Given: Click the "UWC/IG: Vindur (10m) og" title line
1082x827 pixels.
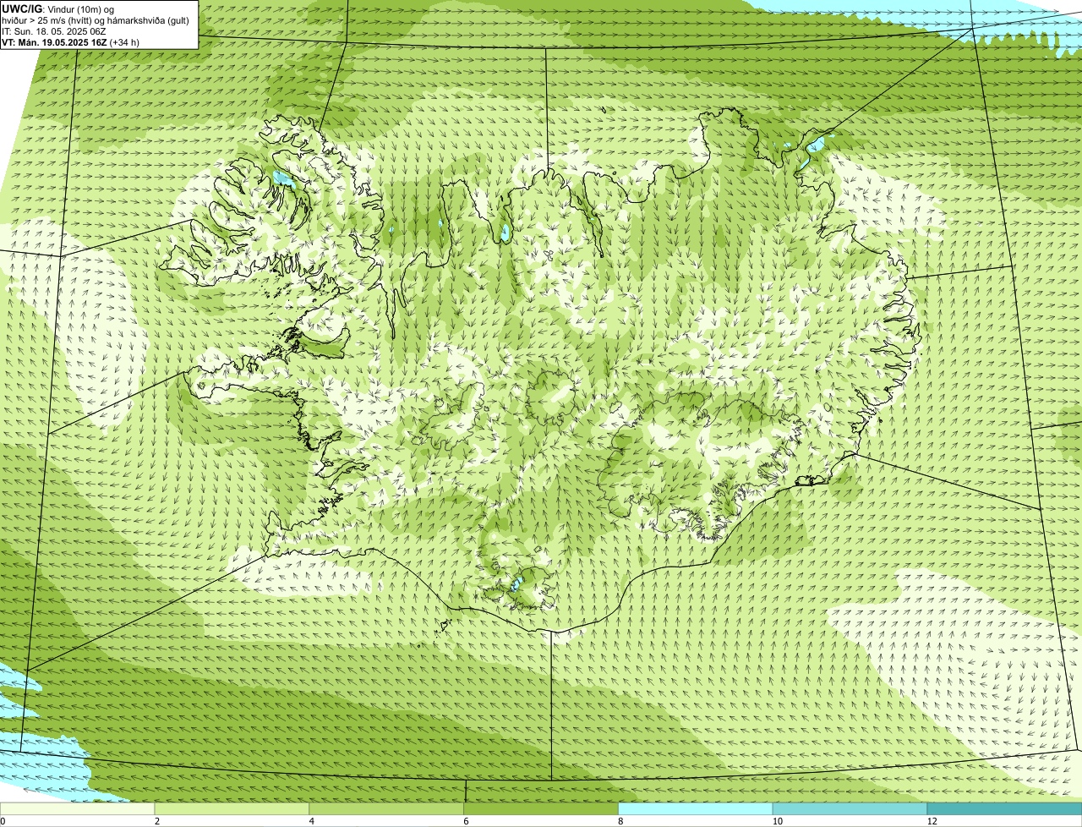Looking at the screenshot, I should [x=58, y=9].
